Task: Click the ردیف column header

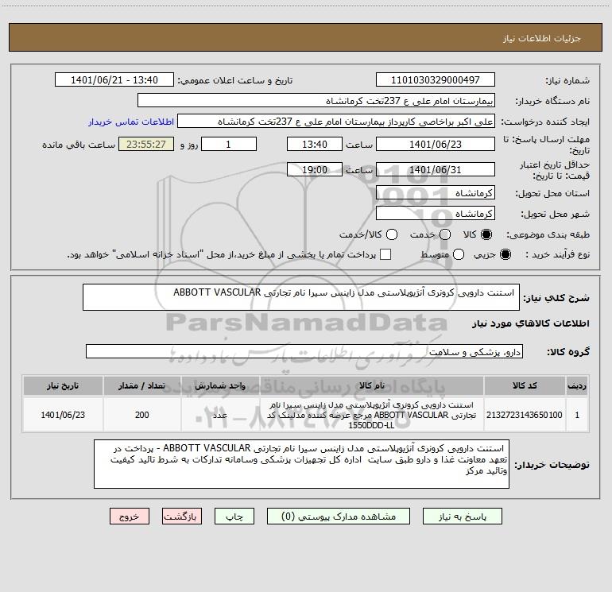Action: (577, 385)
